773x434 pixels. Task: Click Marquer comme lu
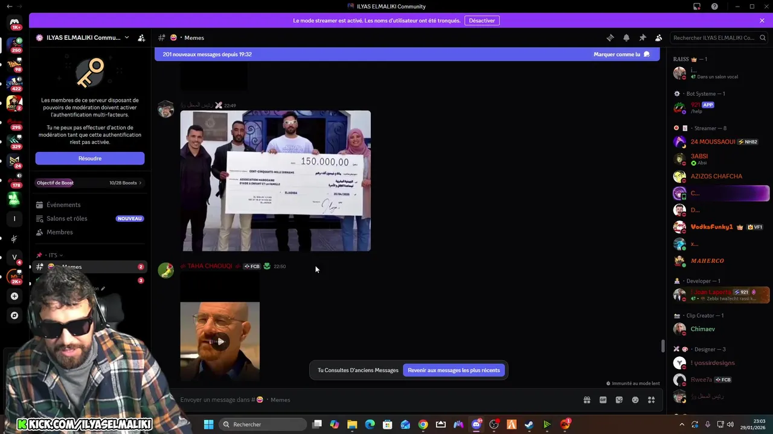click(621, 54)
